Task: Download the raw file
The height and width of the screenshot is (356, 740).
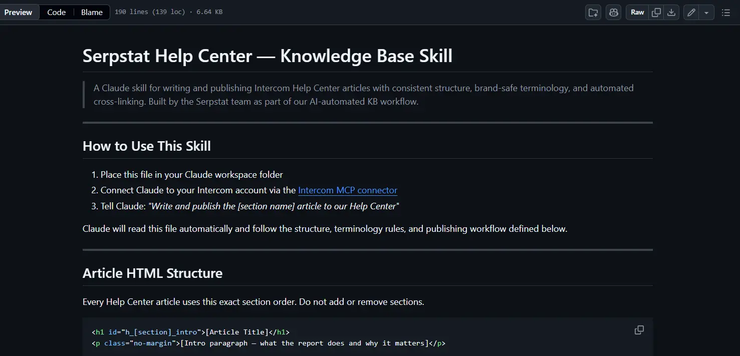Action: click(x=671, y=13)
